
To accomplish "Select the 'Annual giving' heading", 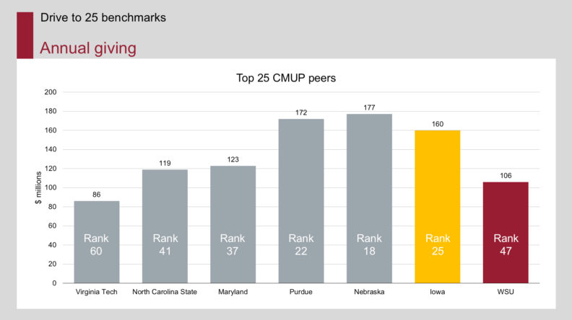I will [88, 48].
